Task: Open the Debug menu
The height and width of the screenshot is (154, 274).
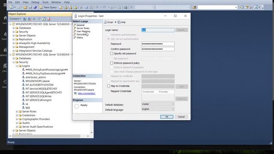Action: [x=35, y=2]
